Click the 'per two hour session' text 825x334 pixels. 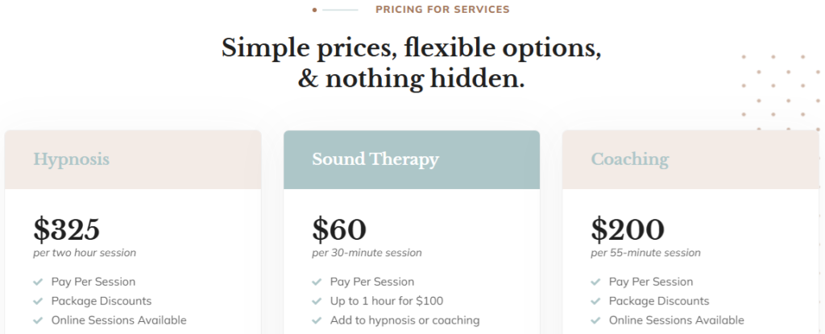click(85, 253)
